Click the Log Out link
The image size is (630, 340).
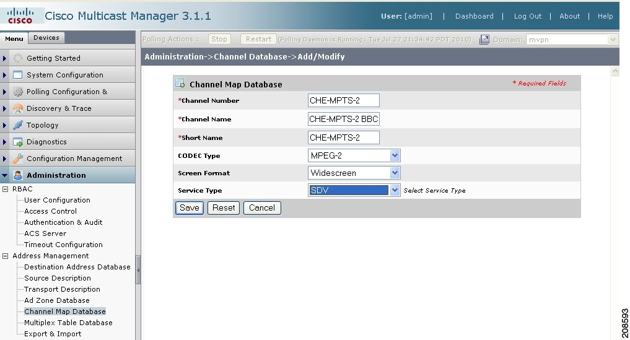pos(528,16)
